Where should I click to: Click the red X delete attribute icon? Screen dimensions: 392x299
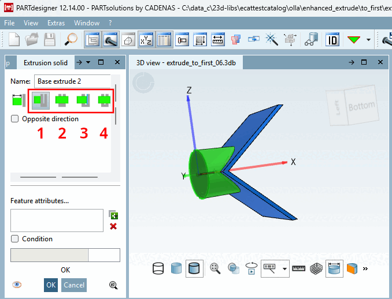113,226
